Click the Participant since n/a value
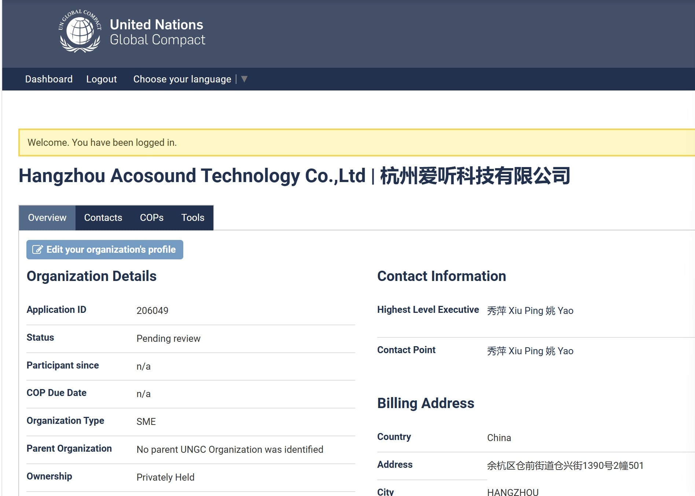Viewport: 695px width, 496px height. coord(144,366)
